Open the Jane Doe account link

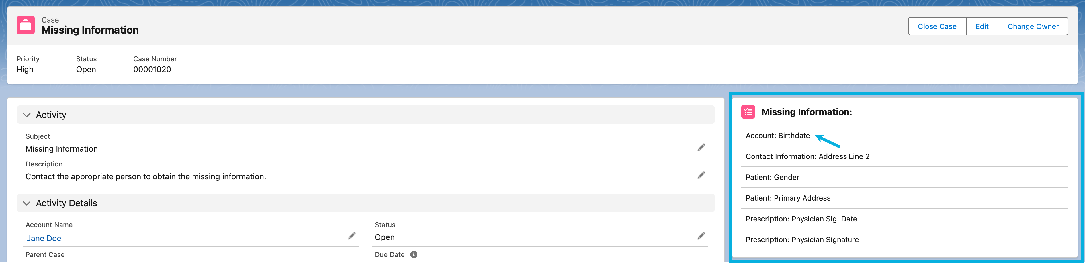click(44, 239)
